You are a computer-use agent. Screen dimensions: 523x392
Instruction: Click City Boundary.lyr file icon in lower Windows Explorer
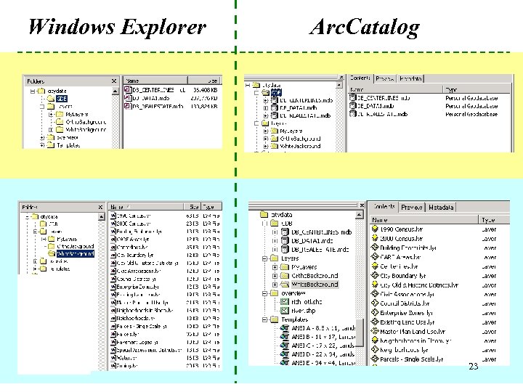tap(113, 255)
